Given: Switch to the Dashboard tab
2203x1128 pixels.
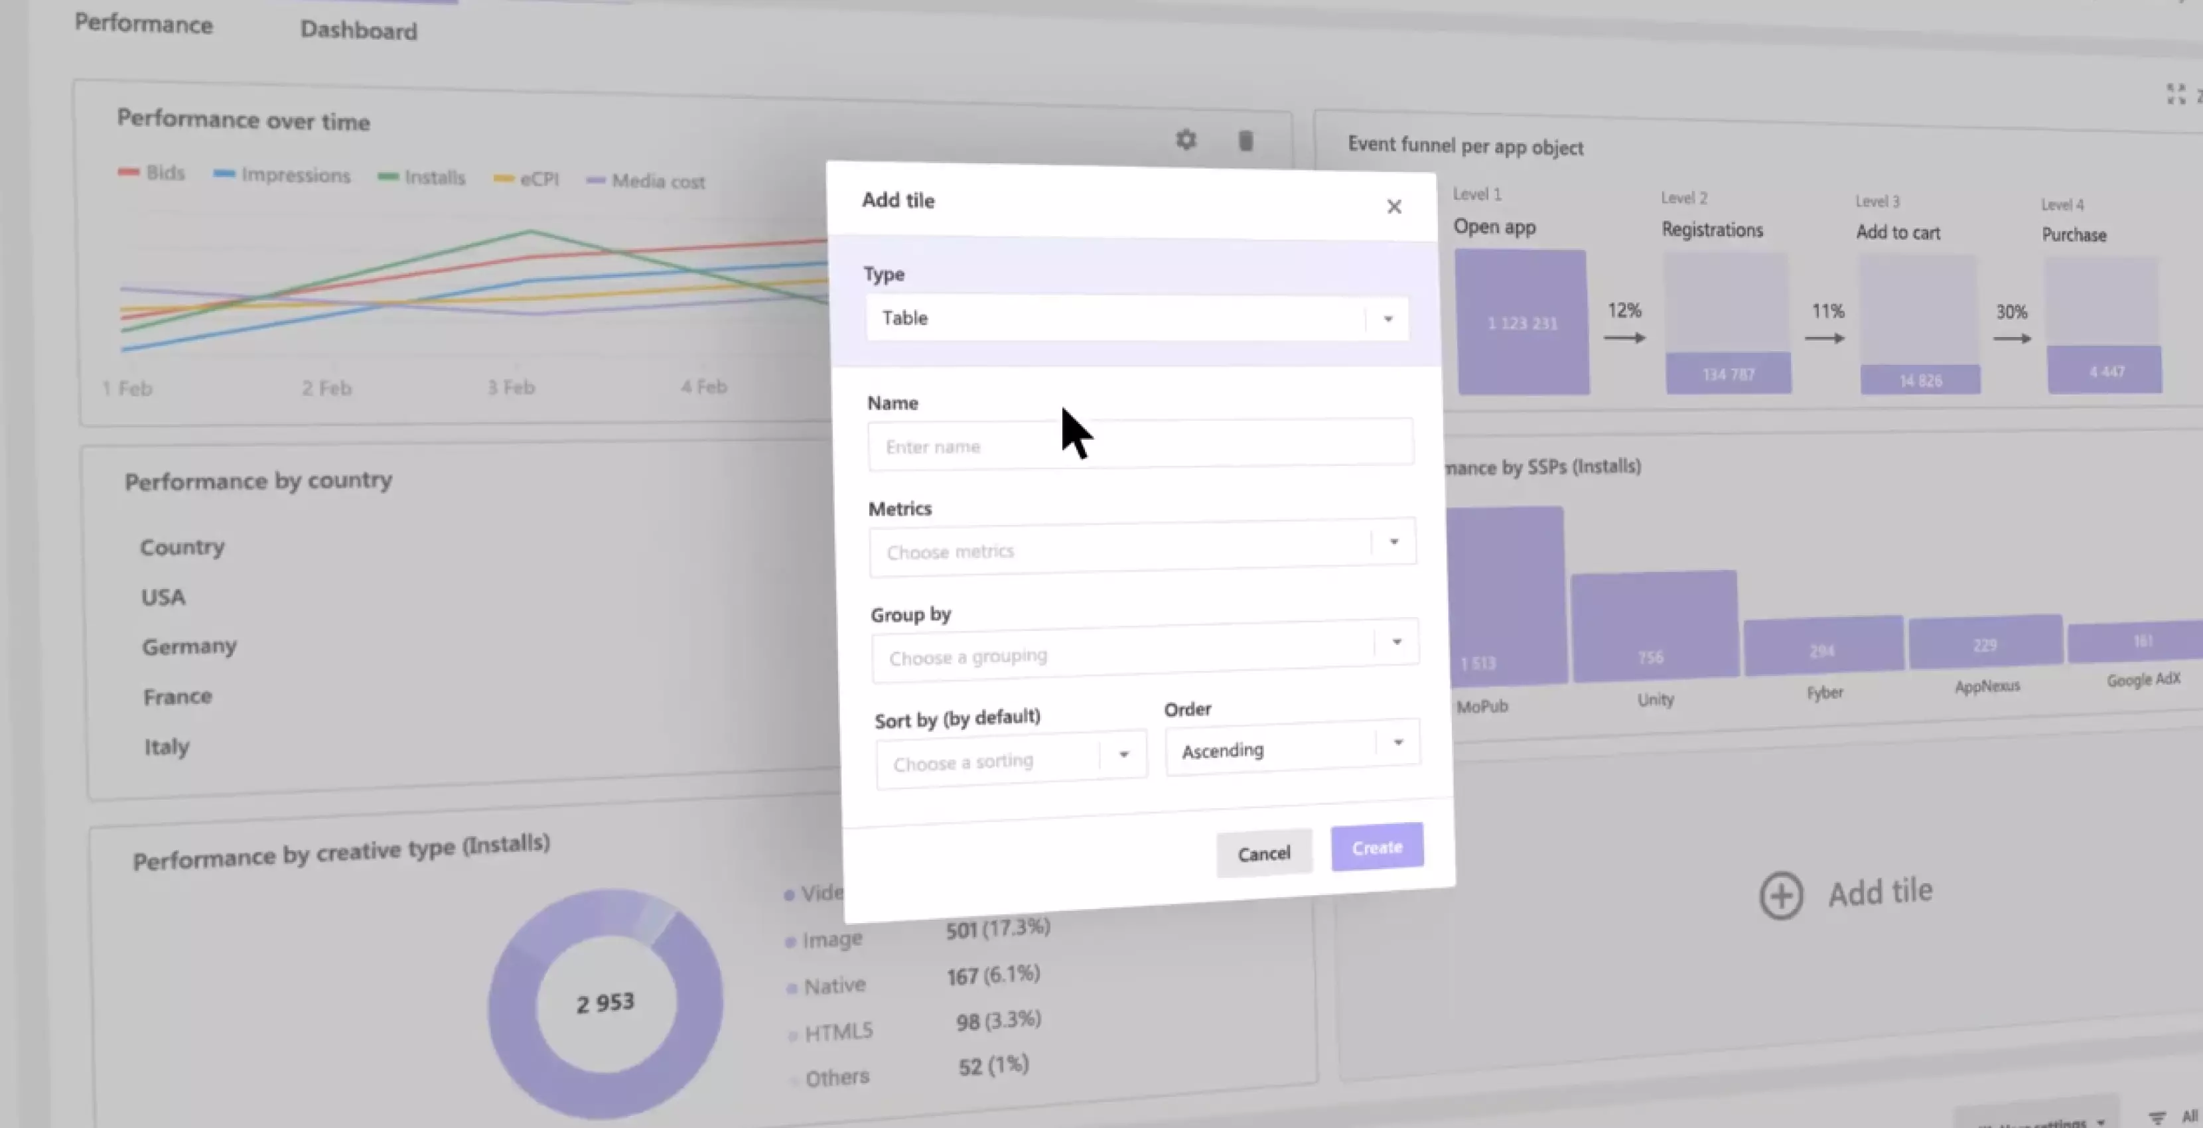Looking at the screenshot, I should pos(358,30).
